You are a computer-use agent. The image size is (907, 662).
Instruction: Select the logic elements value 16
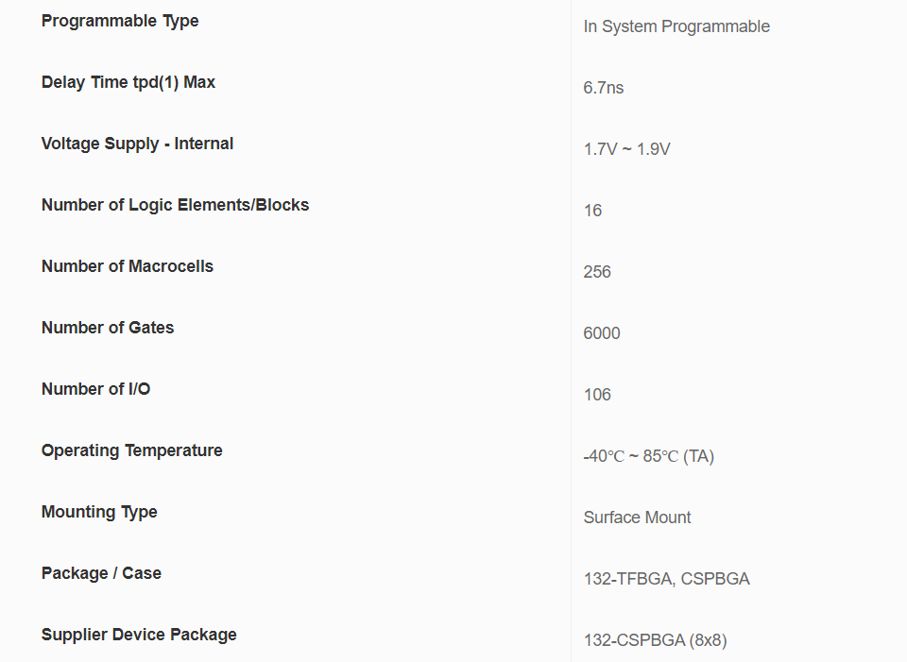point(593,211)
